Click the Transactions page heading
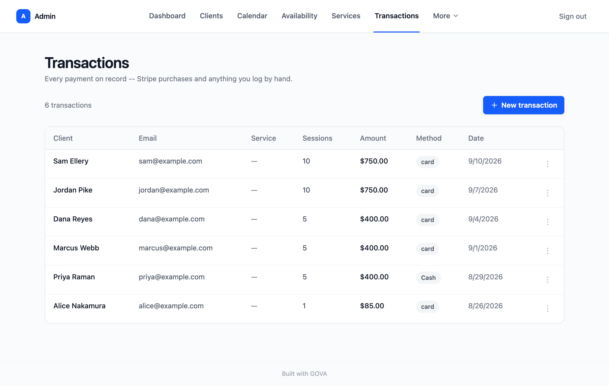 87,63
